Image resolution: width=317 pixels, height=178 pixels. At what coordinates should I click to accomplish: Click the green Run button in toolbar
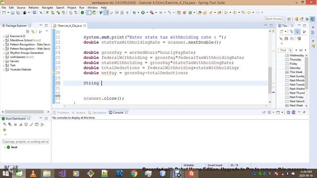click(143, 13)
